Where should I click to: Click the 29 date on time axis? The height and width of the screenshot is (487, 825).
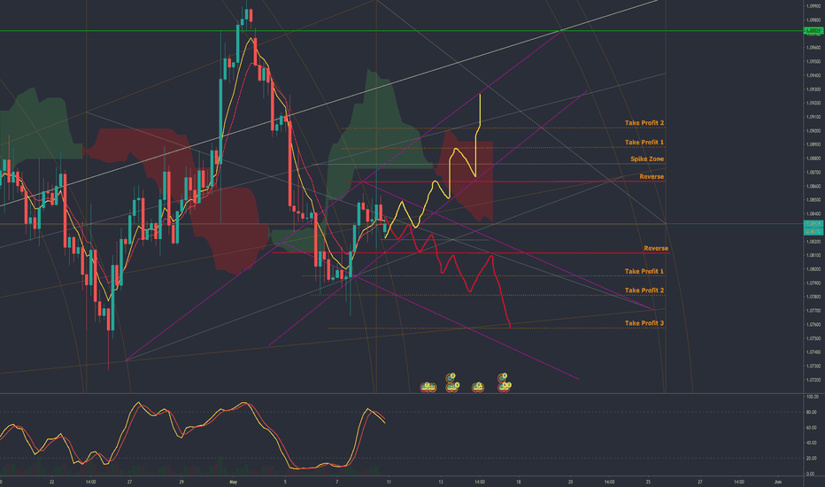coord(181,482)
